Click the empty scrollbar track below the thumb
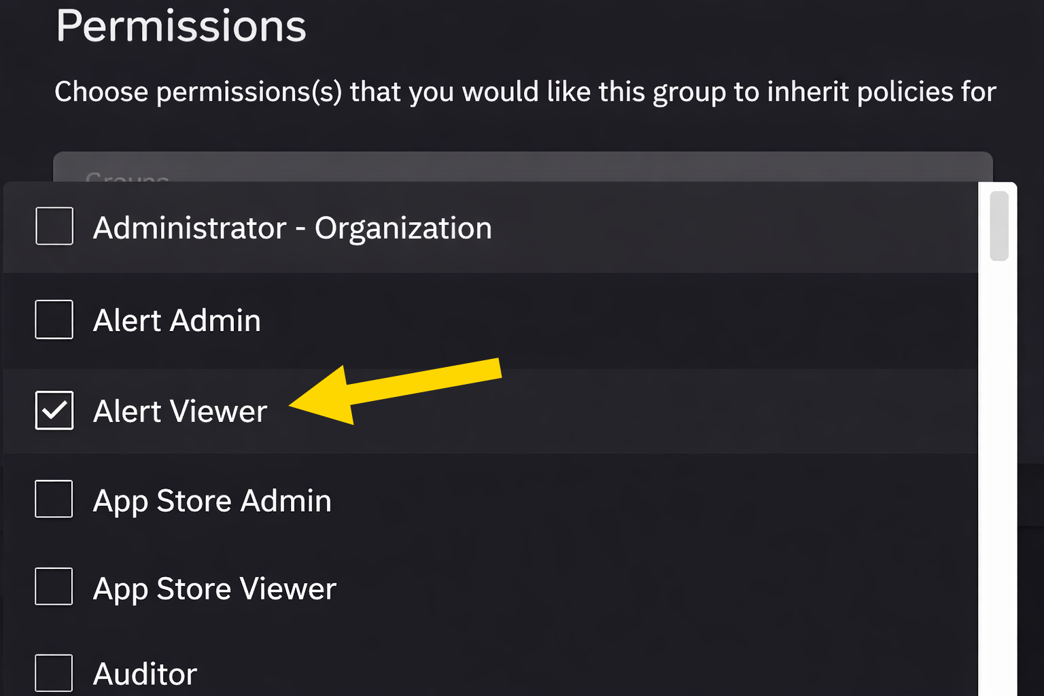 (x=998, y=476)
